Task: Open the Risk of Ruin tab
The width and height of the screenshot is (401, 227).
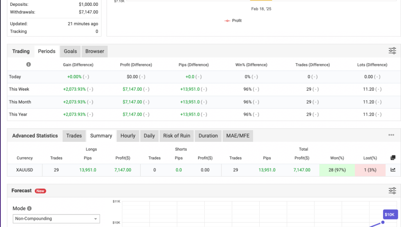Action: coord(177,136)
